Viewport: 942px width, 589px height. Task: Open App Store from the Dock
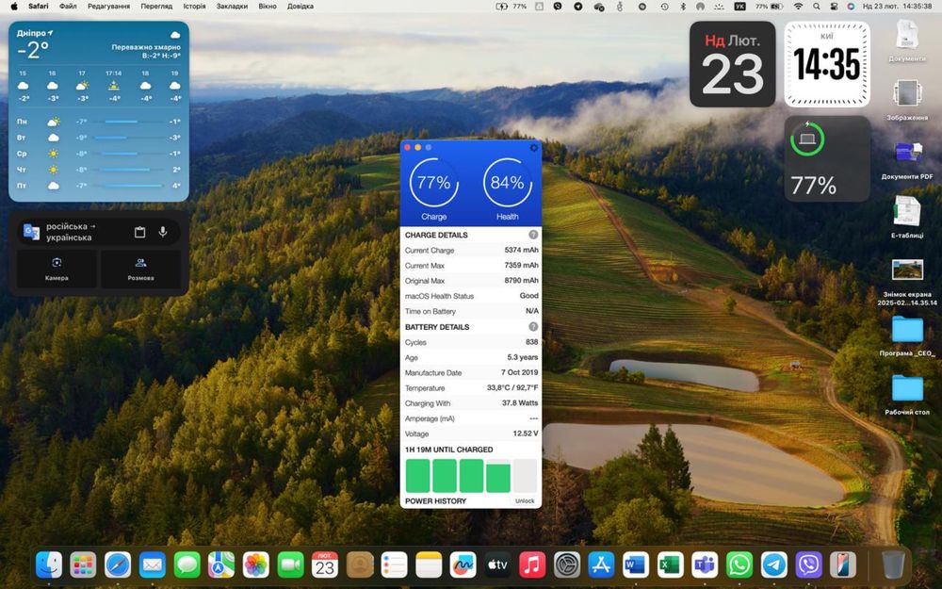click(x=601, y=564)
